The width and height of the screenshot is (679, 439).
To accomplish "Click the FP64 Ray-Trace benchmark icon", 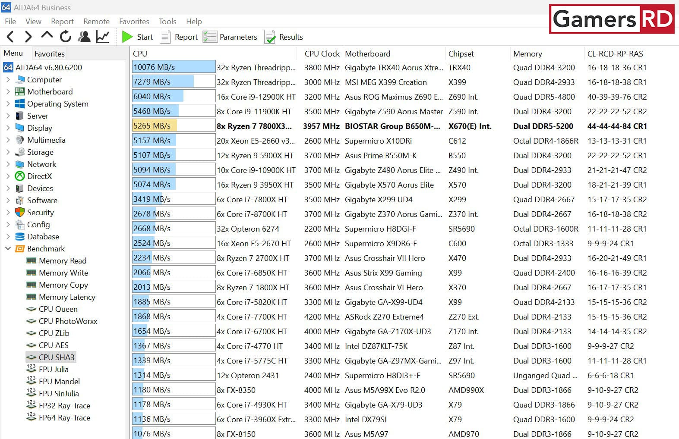I will click(31, 417).
